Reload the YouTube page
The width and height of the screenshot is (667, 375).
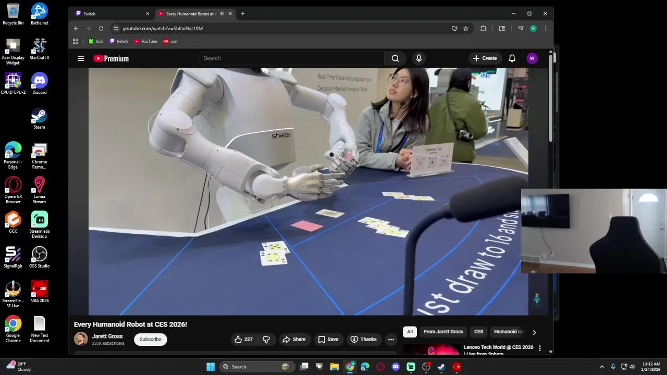click(x=101, y=29)
